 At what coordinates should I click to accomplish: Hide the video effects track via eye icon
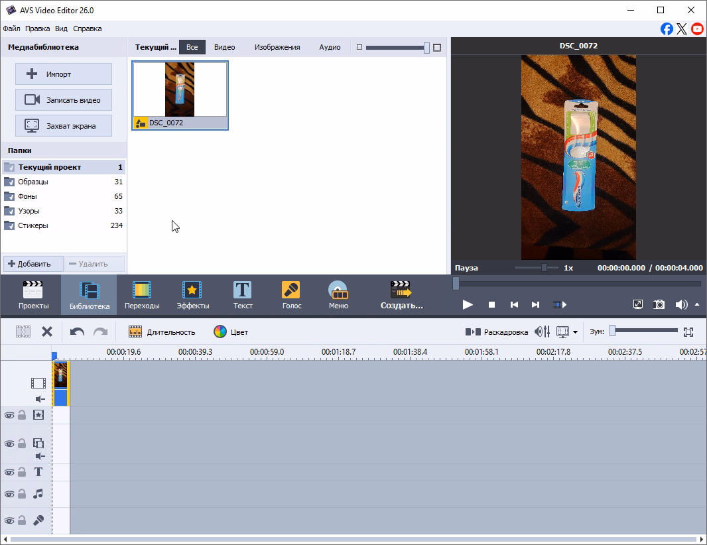[9, 415]
